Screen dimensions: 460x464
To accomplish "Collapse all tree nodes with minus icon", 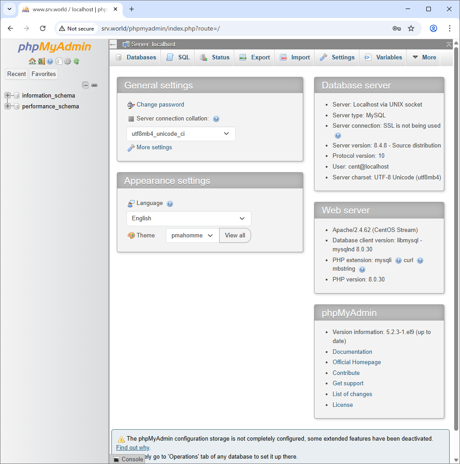I will point(85,85).
